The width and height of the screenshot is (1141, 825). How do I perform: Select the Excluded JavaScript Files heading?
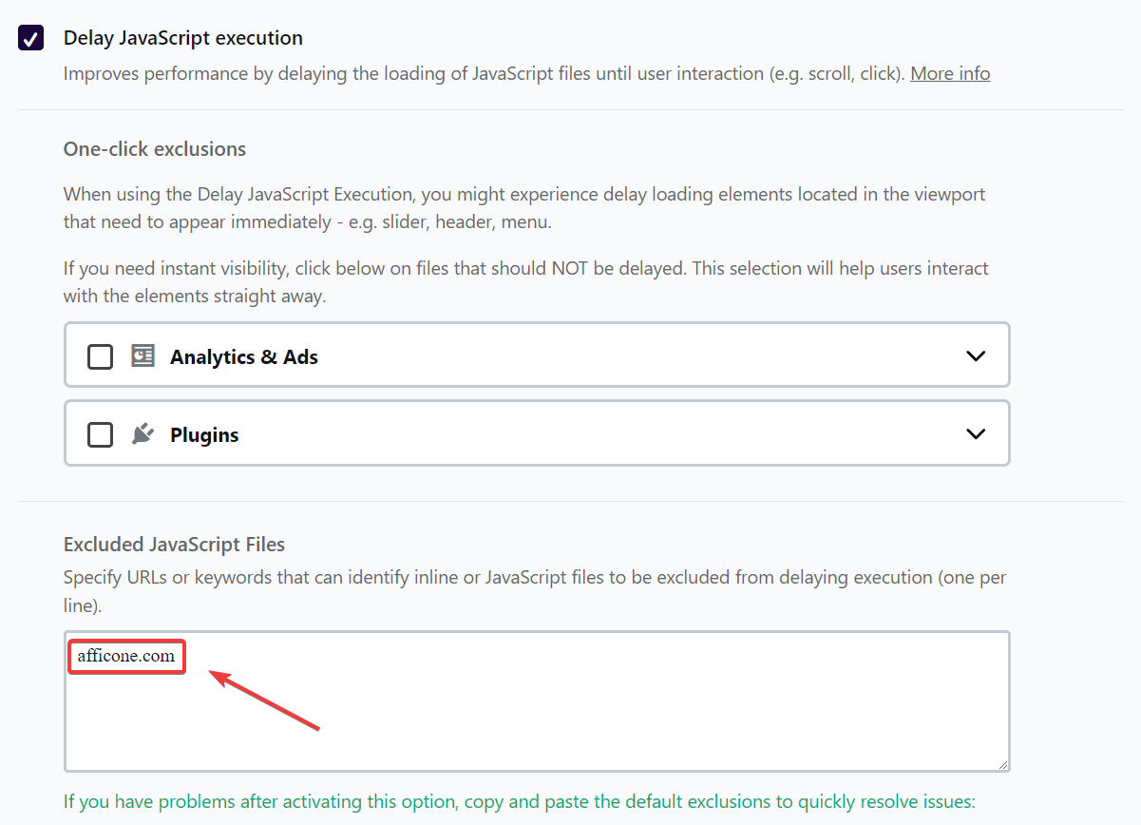point(173,544)
